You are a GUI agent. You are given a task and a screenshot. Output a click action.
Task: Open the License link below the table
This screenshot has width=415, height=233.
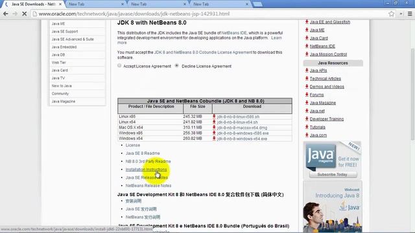[133, 145]
